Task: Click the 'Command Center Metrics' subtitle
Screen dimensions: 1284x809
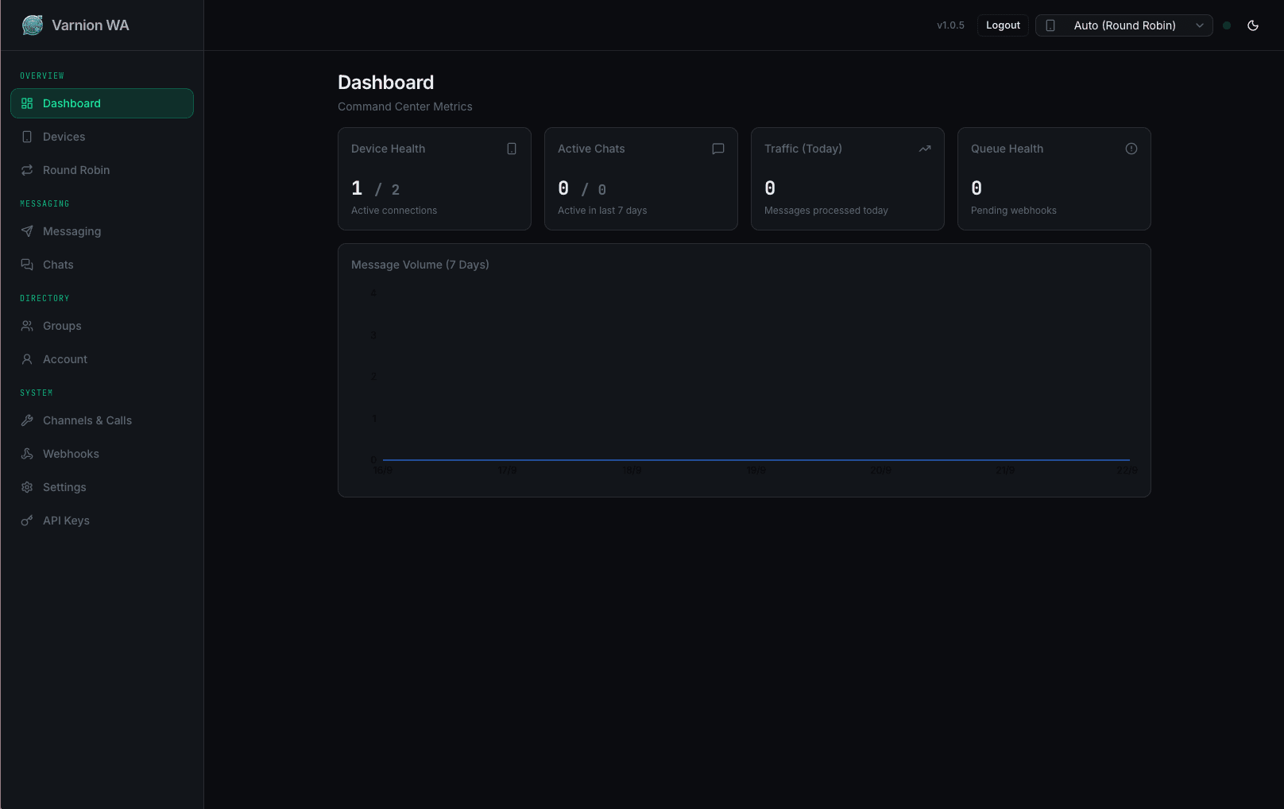Action: (x=405, y=106)
